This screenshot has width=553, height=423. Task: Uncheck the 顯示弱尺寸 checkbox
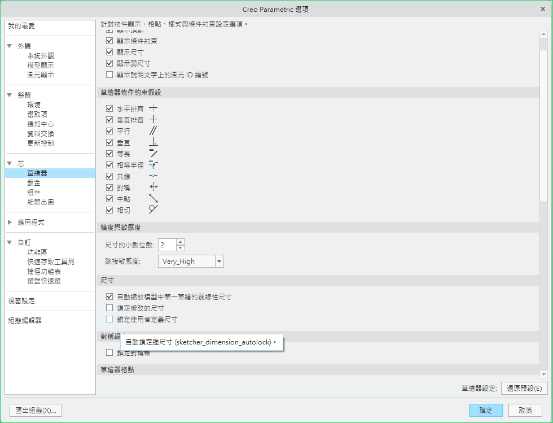point(110,63)
